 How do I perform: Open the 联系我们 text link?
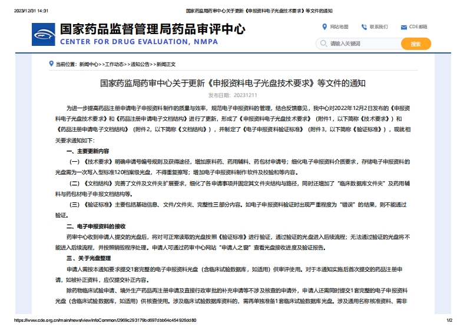[x=379, y=27]
